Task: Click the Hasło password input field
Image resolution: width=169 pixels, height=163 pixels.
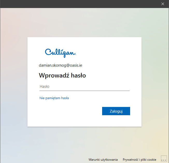Action: pos(84,87)
